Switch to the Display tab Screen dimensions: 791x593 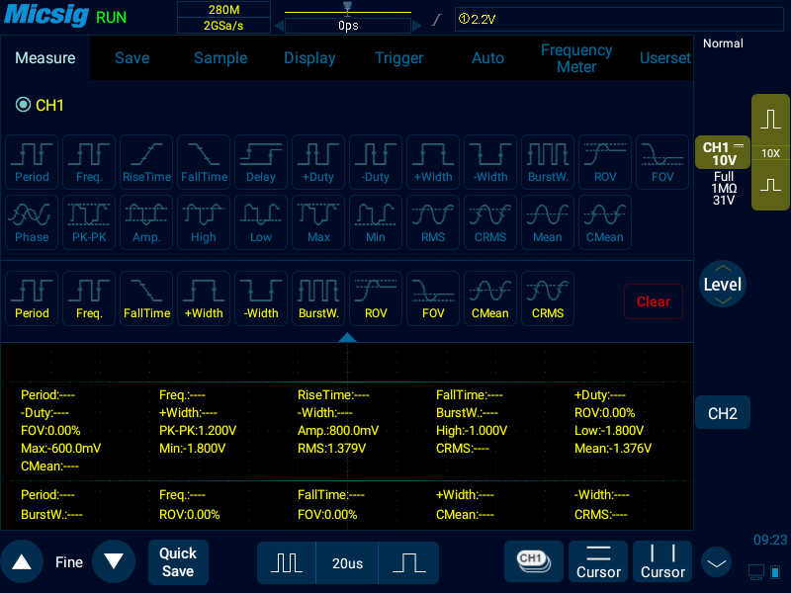pyautogui.click(x=309, y=58)
